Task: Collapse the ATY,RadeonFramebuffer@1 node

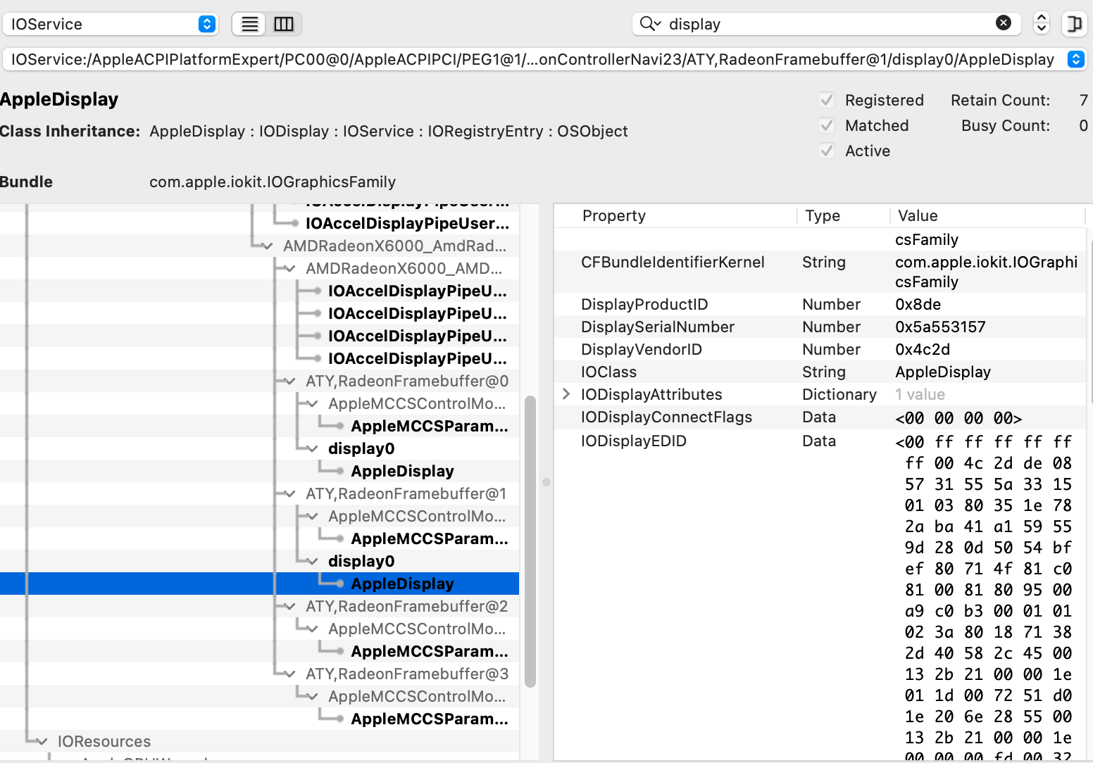Action: (x=289, y=493)
